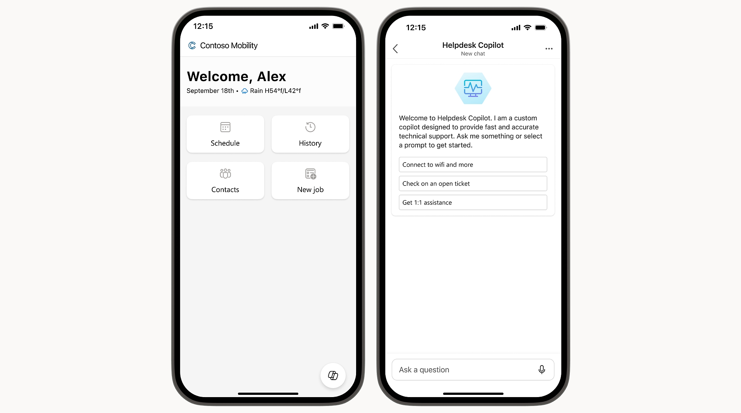Image resolution: width=741 pixels, height=413 pixels.
Task: Click the Schedule menu item
Action: tap(225, 134)
